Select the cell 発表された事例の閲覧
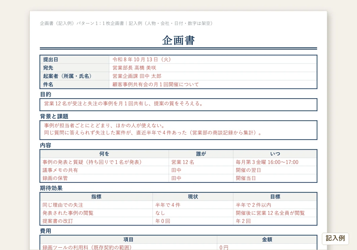The image size is (357, 250). [x=96, y=213]
